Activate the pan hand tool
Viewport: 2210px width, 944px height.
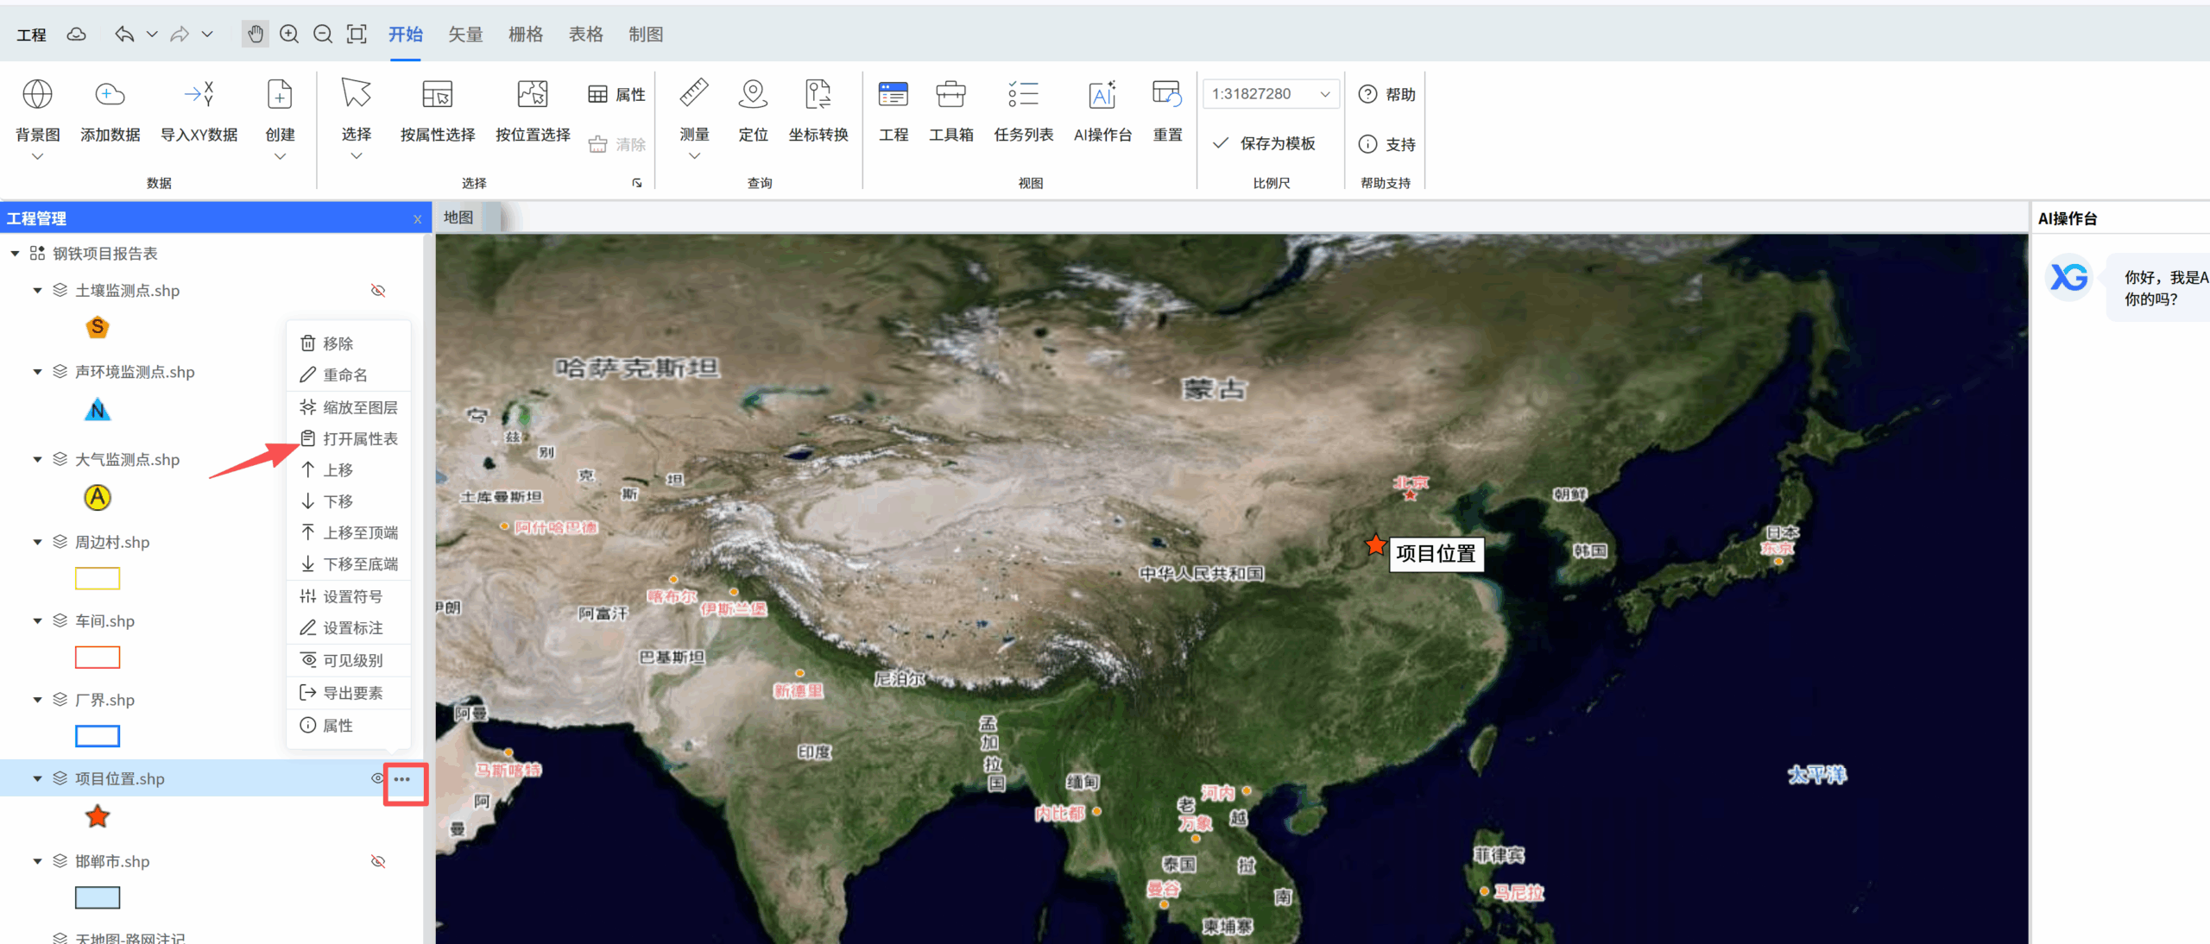click(x=255, y=35)
